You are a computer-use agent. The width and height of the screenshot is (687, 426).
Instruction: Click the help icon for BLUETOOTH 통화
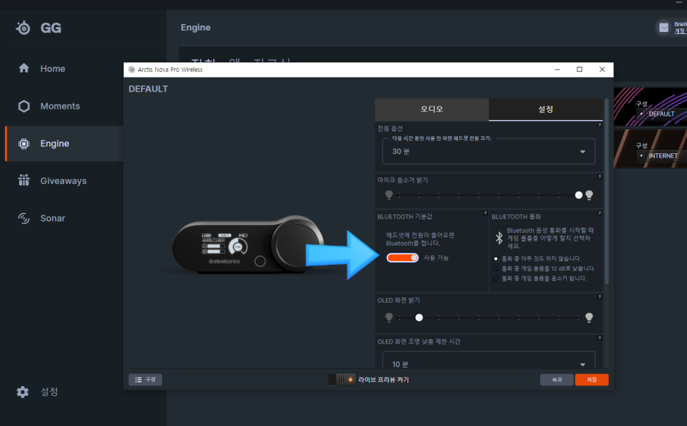tap(600, 213)
